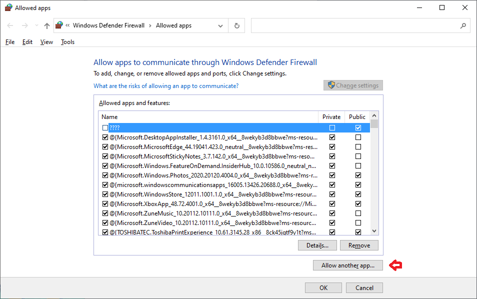Toggle Private checkbox for ToshibaPrintExperience
The width and height of the screenshot is (477, 299).
coord(332,232)
